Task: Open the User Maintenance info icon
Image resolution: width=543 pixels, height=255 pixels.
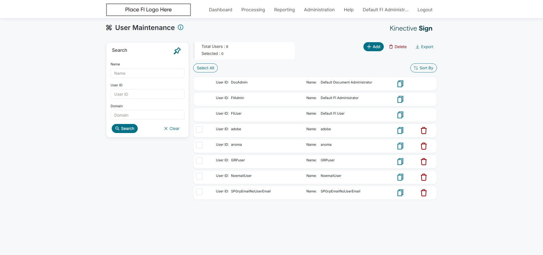Action: coord(180,27)
